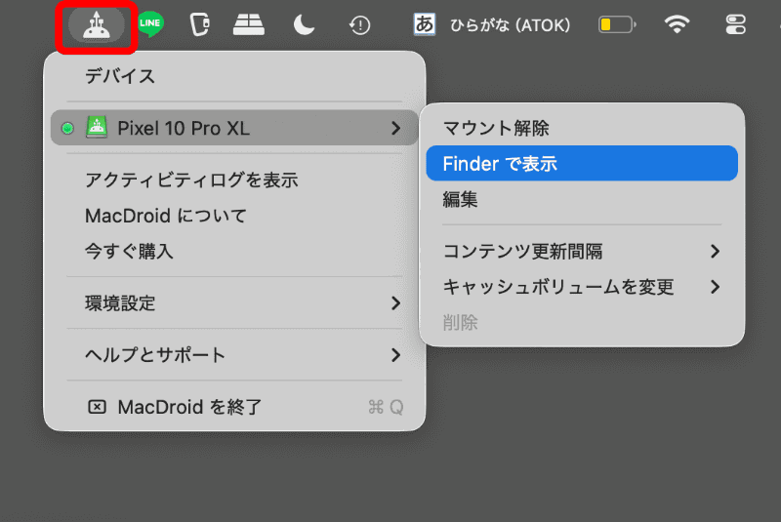Toggle the Focus crescent moon icon
The width and height of the screenshot is (781, 522).
point(304,25)
